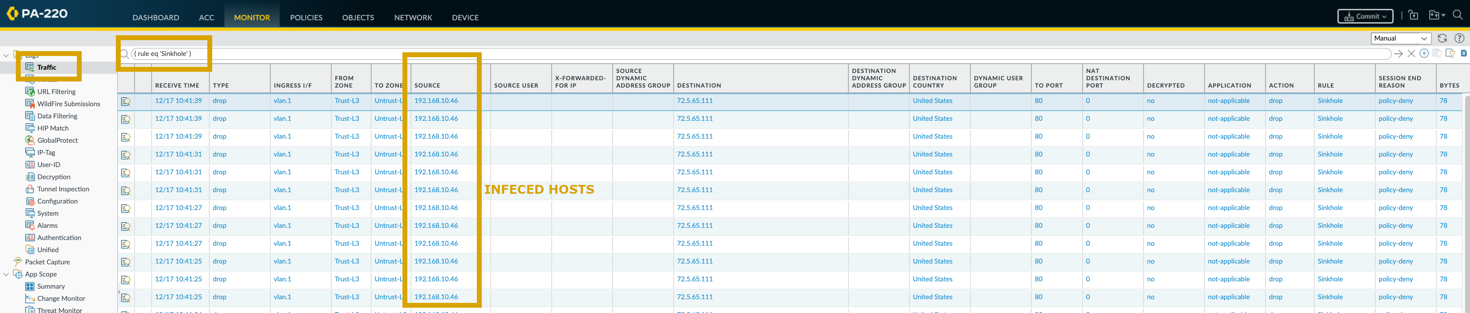Screen dimensions: 1470x313
Task: Click the HIP Match log icon
Action: 30,128
